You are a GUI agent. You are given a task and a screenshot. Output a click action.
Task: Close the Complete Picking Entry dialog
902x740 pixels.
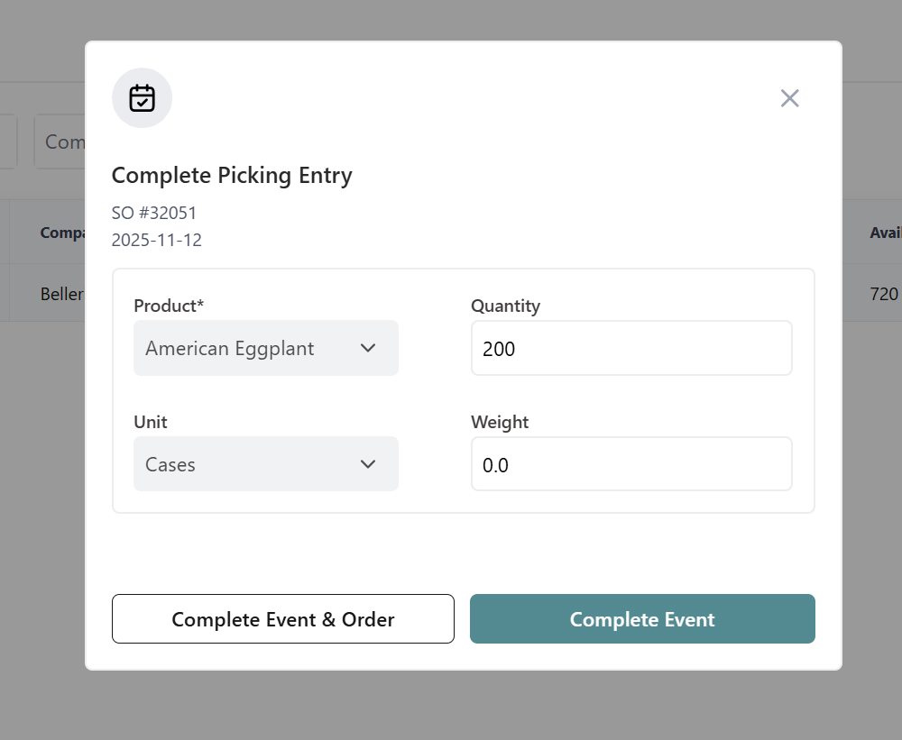pyautogui.click(x=789, y=98)
